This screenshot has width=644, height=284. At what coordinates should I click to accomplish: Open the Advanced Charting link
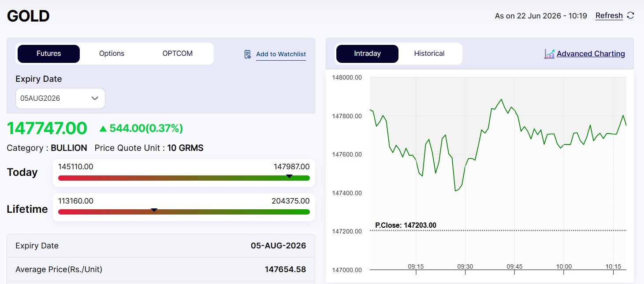click(591, 54)
